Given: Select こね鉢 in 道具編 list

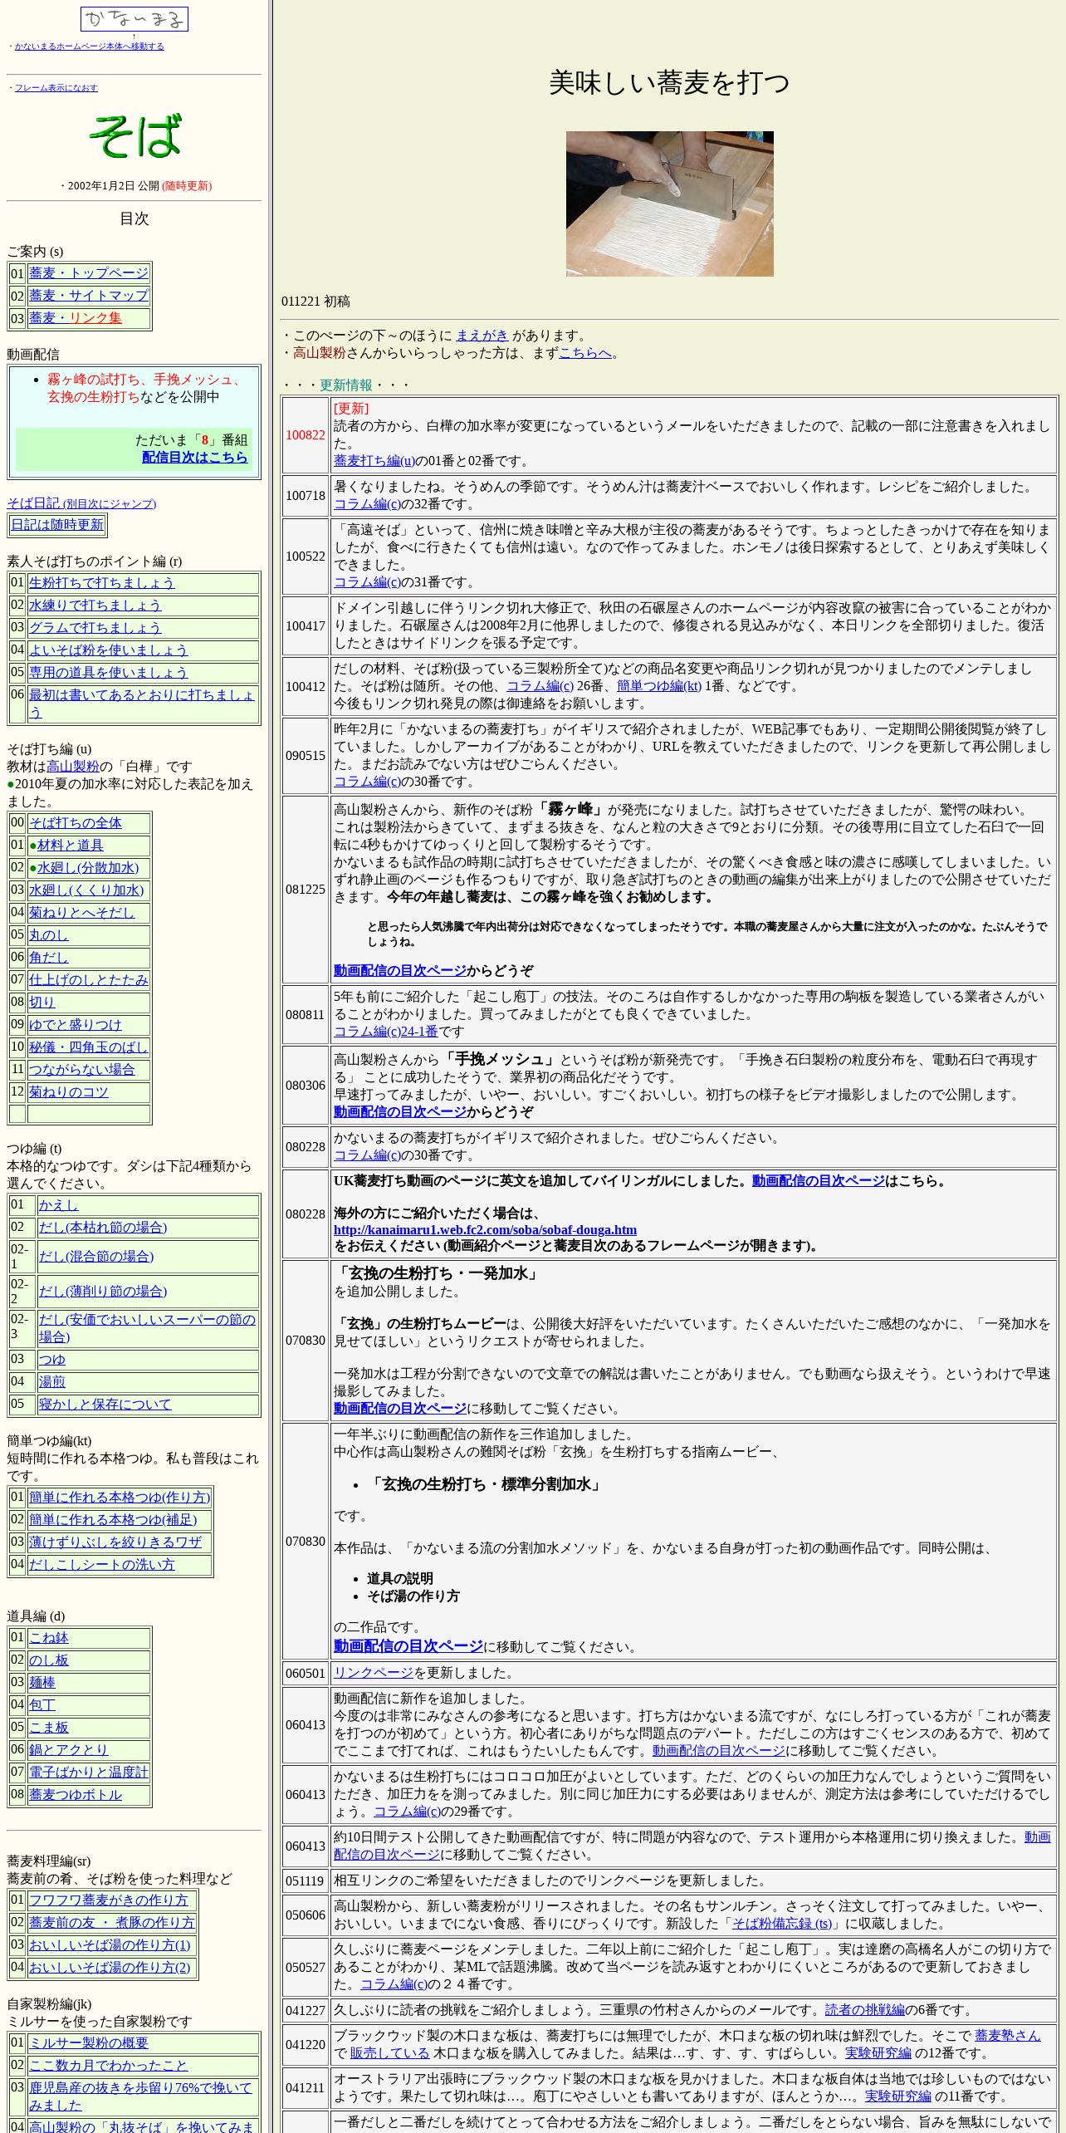Looking at the screenshot, I should pyautogui.click(x=49, y=1638).
